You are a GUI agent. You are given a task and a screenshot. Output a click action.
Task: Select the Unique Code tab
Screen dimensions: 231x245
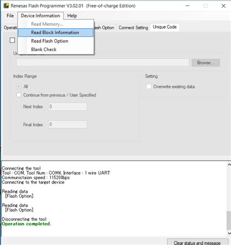click(165, 27)
